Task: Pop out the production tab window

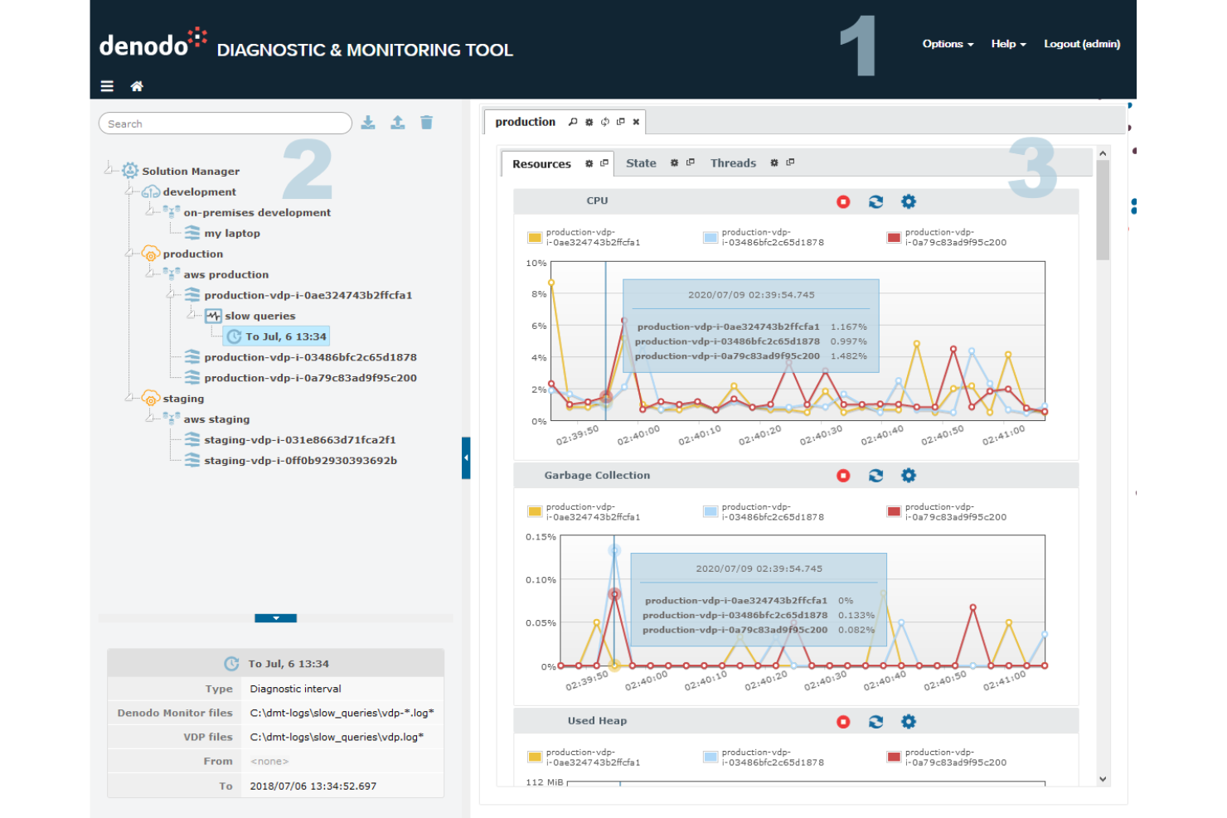Action: [x=621, y=122]
